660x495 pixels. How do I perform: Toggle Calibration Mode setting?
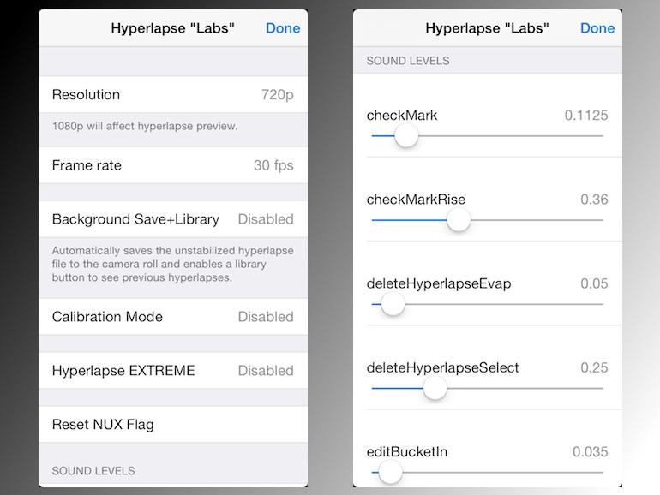172,317
